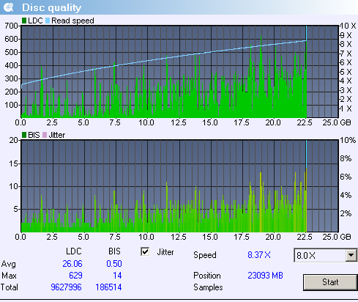
Task: Click the LDC Max value 629
Action: 75,276
